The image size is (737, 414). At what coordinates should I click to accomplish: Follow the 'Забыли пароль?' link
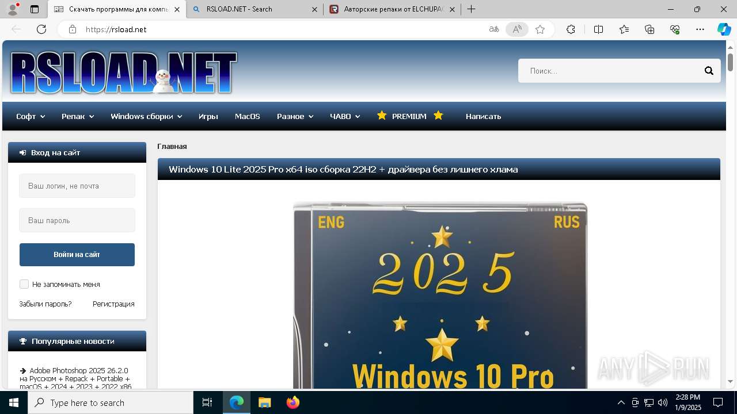click(45, 304)
